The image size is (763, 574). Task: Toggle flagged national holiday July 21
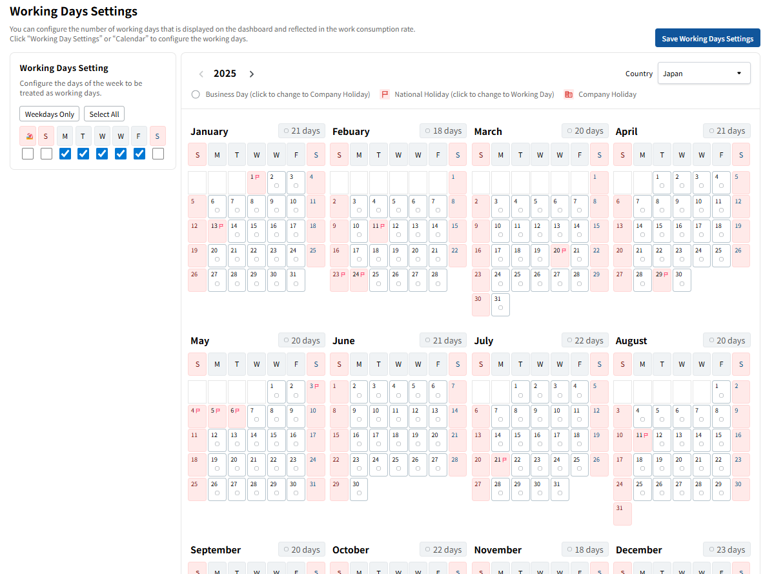(x=500, y=465)
